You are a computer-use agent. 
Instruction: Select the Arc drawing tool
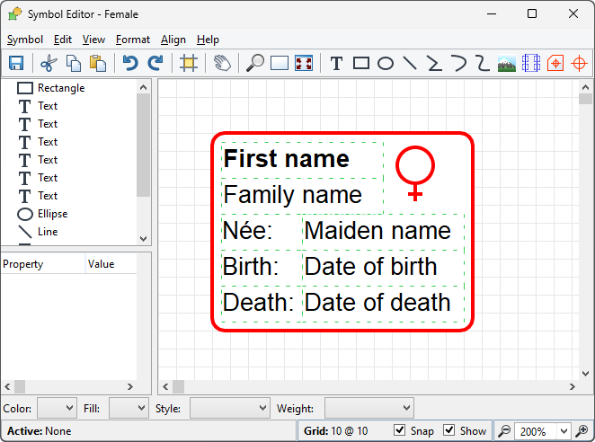pyautogui.click(x=458, y=64)
